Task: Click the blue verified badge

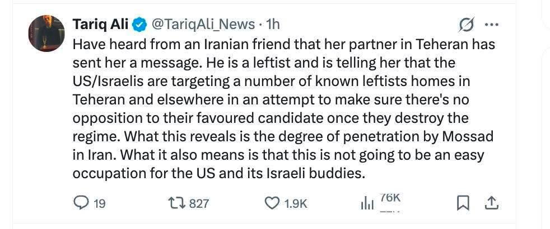Action: [x=140, y=25]
